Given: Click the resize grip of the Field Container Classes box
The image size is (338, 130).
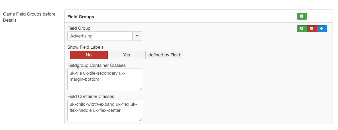Looking at the screenshot, I should [140, 120].
